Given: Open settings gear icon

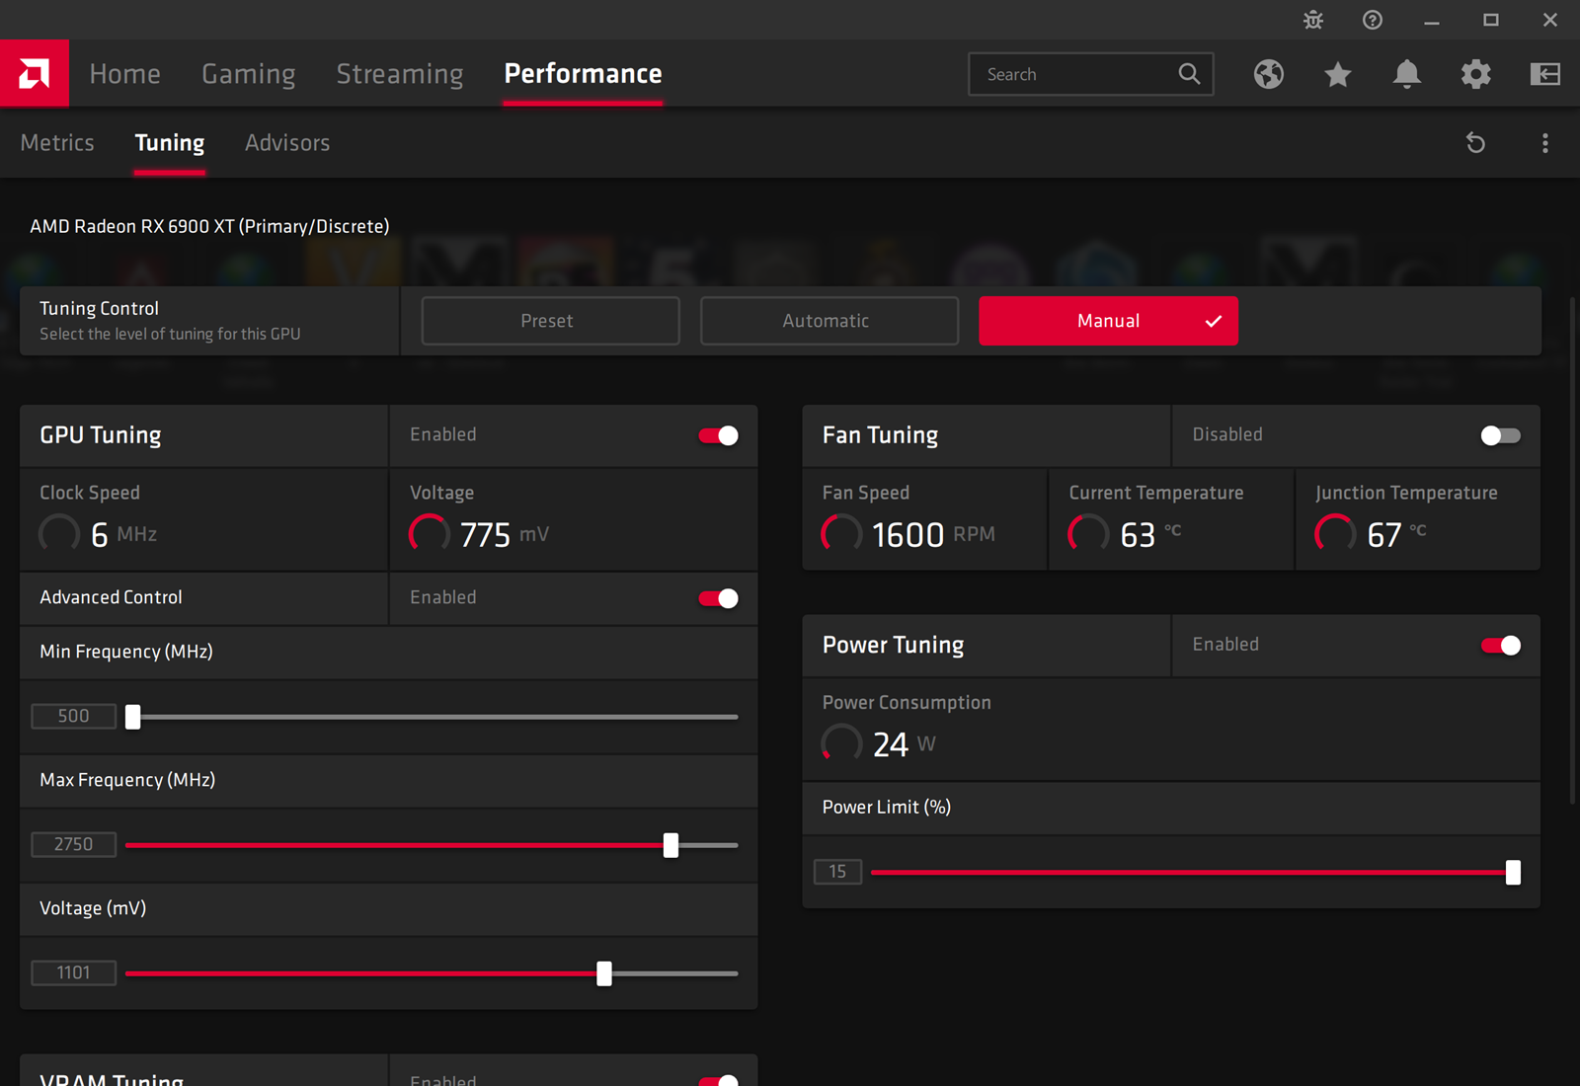Looking at the screenshot, I should tap(1476, 74).
